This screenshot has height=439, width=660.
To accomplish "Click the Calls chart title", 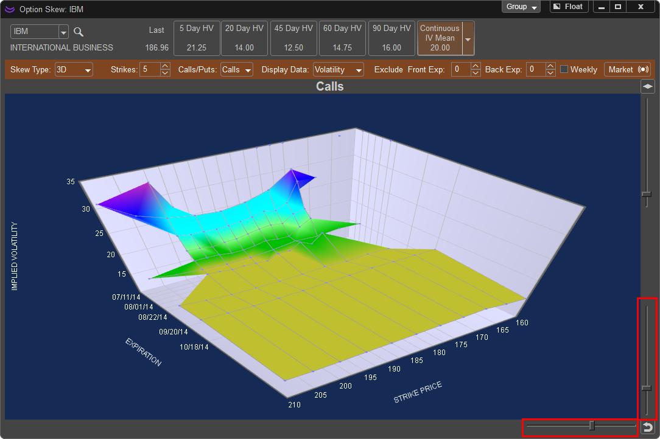I will (330, 86).
